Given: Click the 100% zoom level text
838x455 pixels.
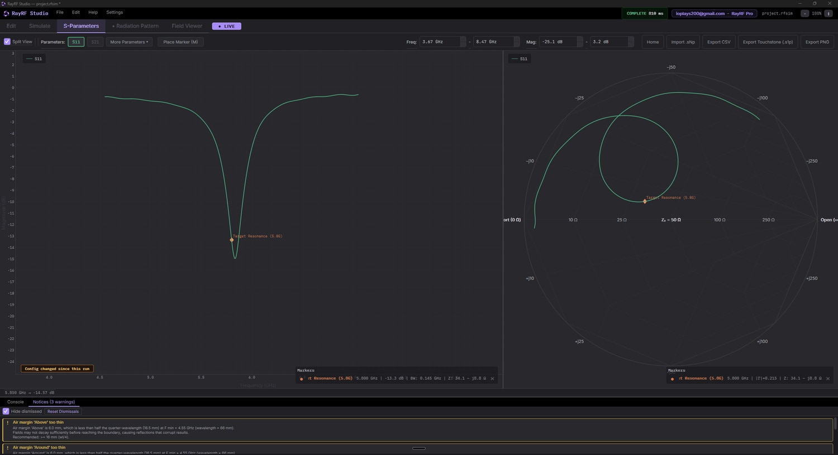Looking at the screenshot, I should click(817, 13).
